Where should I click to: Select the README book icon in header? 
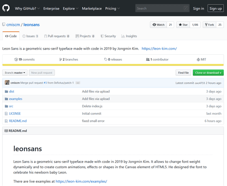point(6,131)
